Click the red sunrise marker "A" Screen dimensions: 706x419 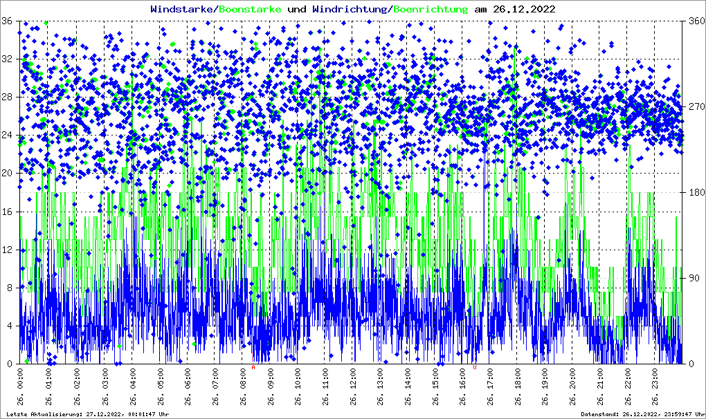click(x=253, y=367)
